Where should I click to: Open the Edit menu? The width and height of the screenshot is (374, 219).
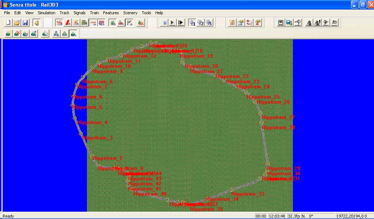[x=18, y=13]
